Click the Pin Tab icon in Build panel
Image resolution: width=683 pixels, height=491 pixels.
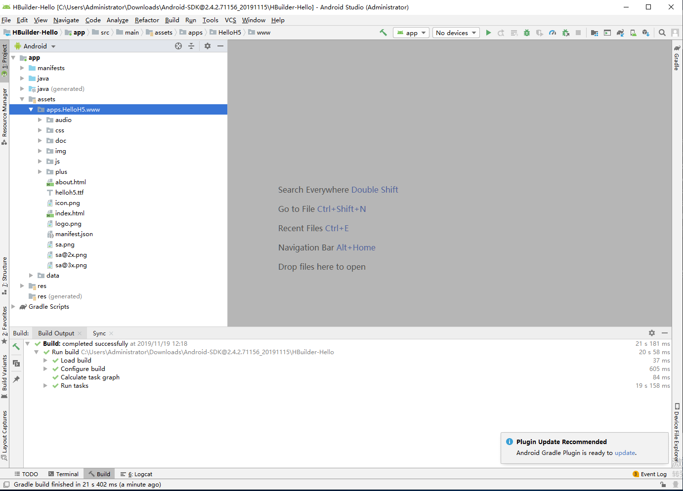tap(16, 379)
